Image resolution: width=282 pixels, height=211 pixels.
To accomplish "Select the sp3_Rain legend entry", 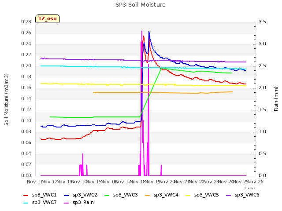I will [79, 203].
